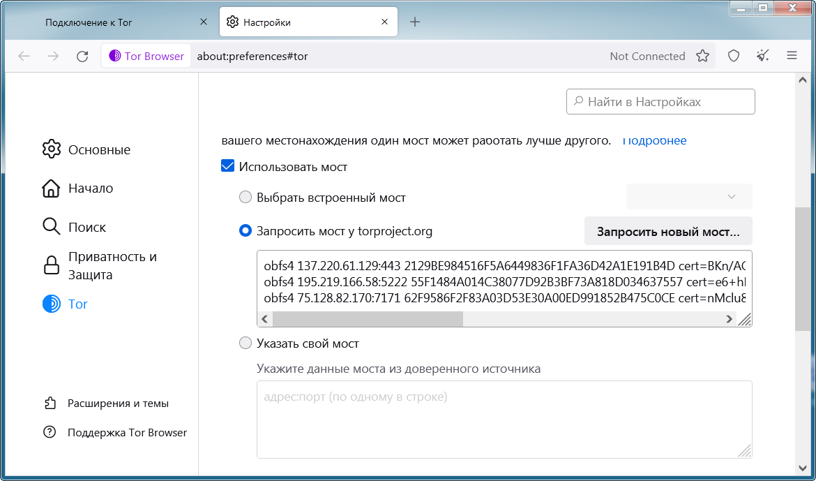Open a new tab with plus icon
816x481 pixels.
pyautogui.click(x=415, y=22)
